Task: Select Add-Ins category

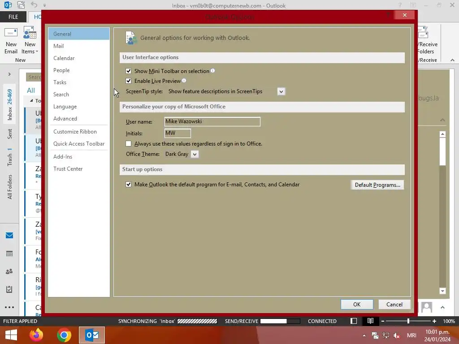Action: 79,156
